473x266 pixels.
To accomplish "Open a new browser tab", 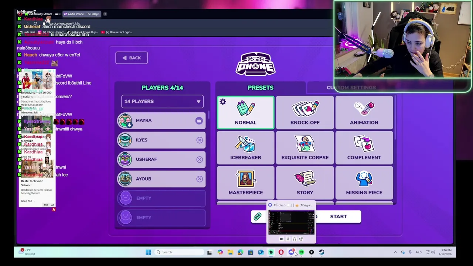I will pyautogui.click(x=105, y=14).
